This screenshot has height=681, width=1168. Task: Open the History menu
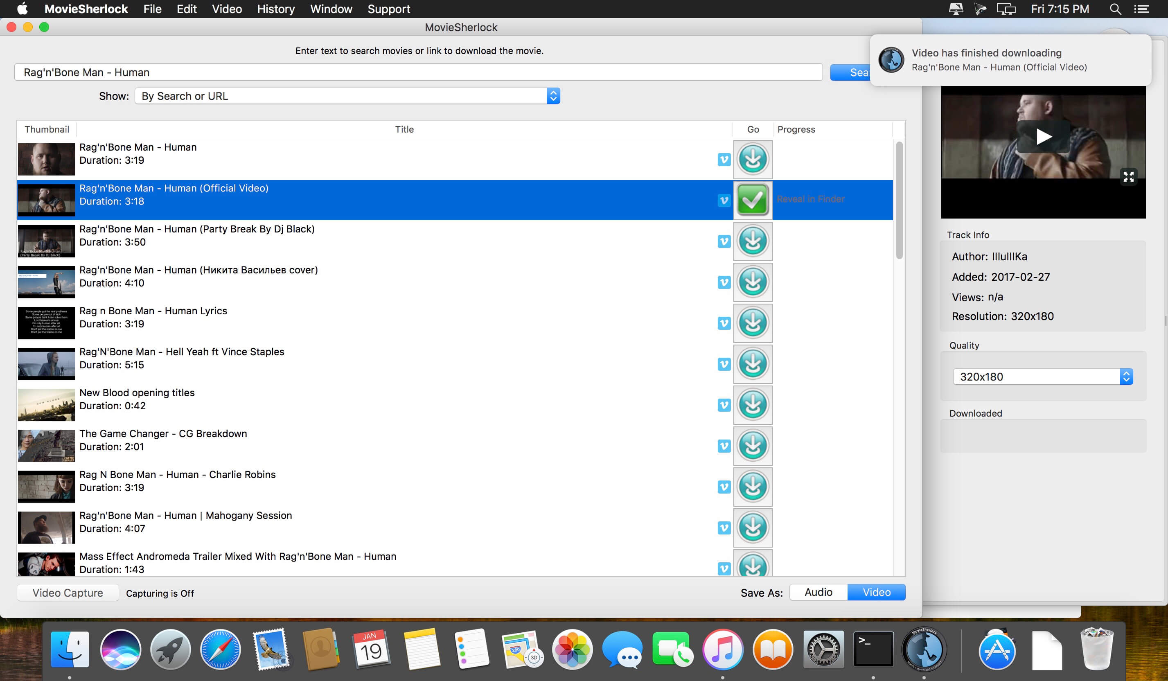pos(276,9)
